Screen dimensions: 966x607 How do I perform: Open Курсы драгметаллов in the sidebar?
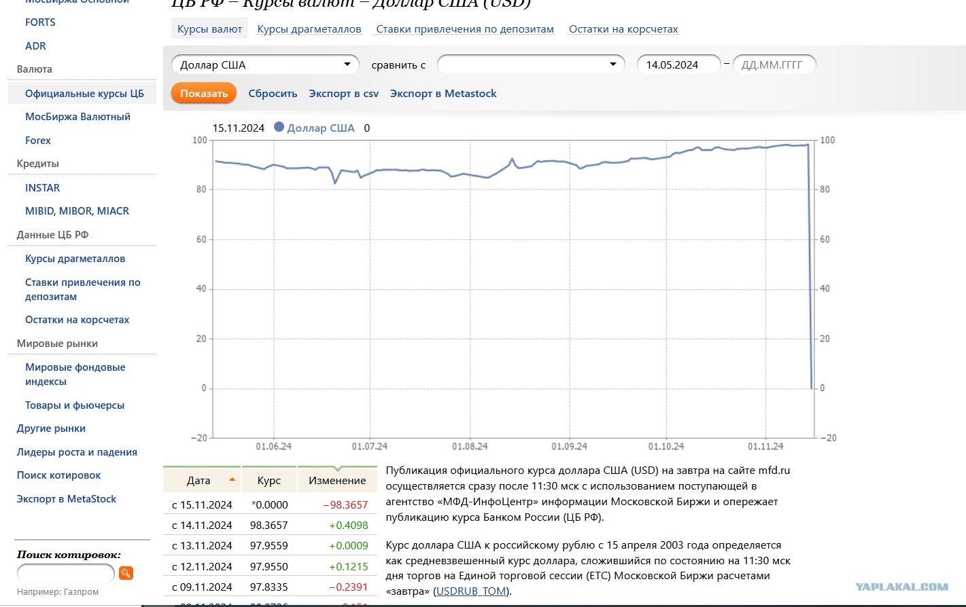tap(75, 259)
